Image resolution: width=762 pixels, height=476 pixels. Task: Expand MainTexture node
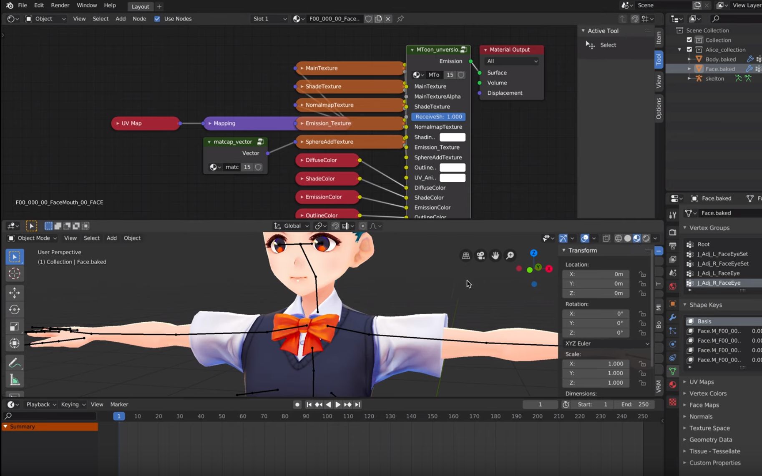click(302, 68)
